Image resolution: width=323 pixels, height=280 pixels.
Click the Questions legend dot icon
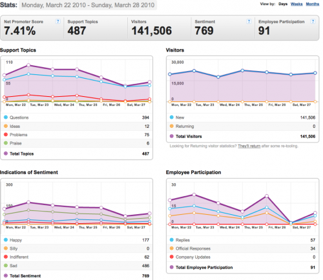(x=6, y=117)
